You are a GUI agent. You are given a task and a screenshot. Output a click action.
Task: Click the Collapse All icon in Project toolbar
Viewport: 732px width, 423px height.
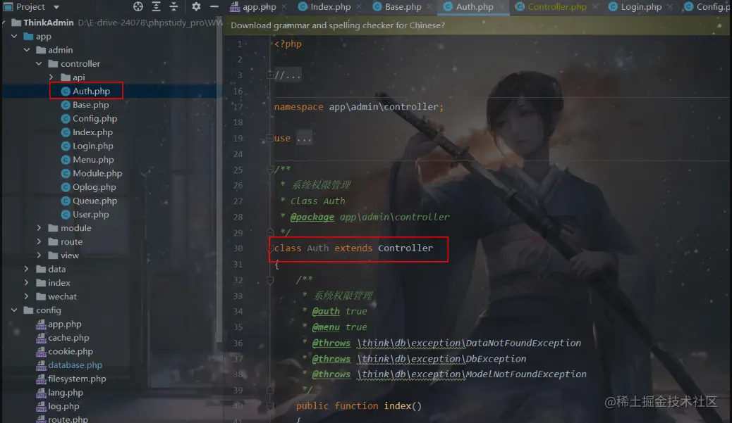tap(173, 6)
